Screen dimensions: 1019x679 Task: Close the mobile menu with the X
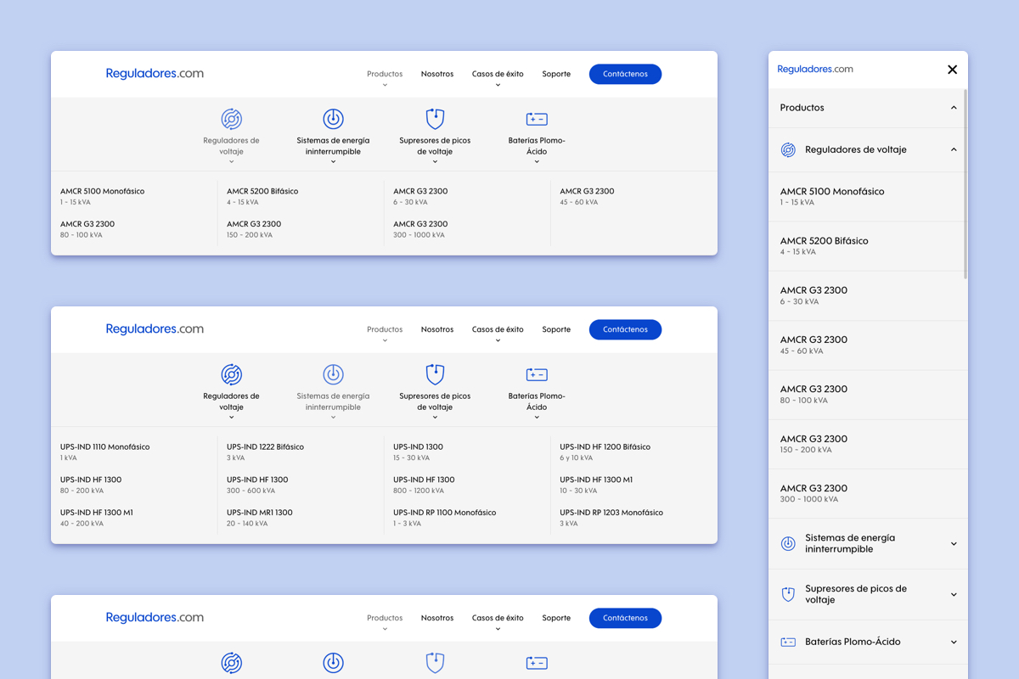pyautogui.click(x=952, y=70)
